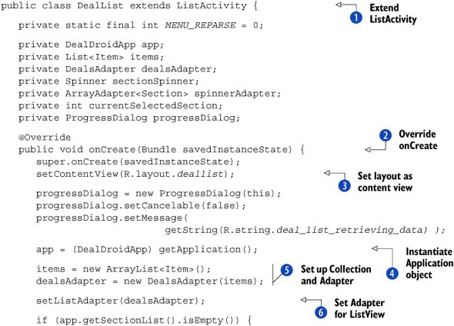Click the blue circle numbered 6

[321, 312]
